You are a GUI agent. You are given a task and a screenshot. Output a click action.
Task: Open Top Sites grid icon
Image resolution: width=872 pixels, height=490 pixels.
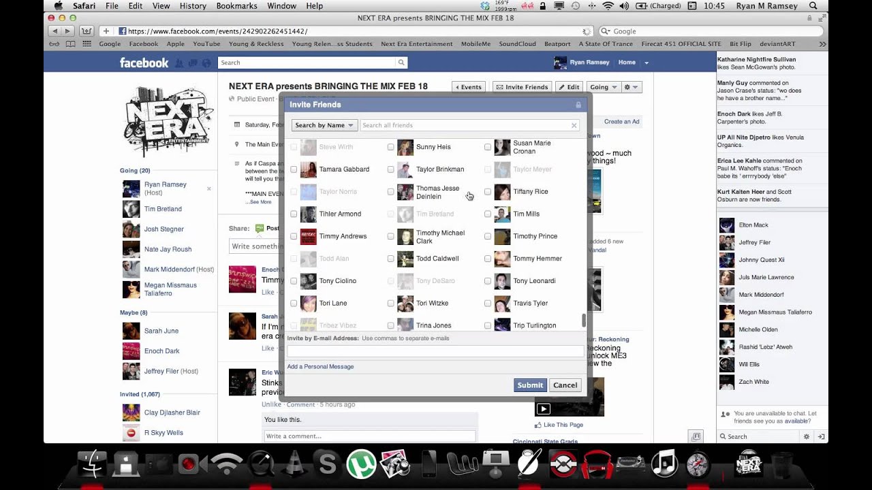click(87, 44)
